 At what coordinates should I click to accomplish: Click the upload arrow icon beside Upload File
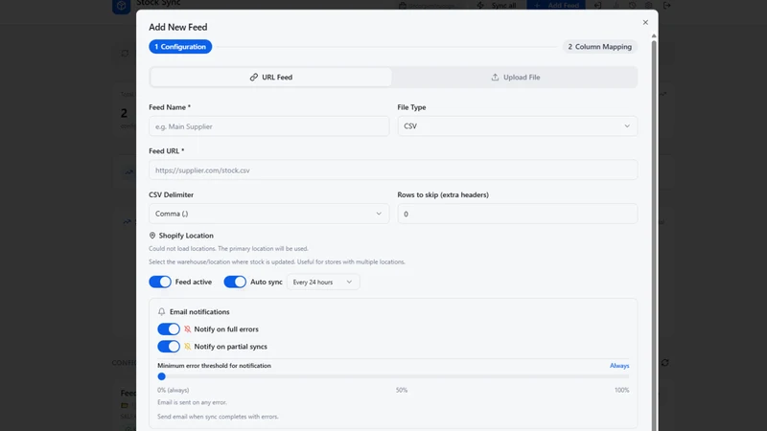[495, 78]
